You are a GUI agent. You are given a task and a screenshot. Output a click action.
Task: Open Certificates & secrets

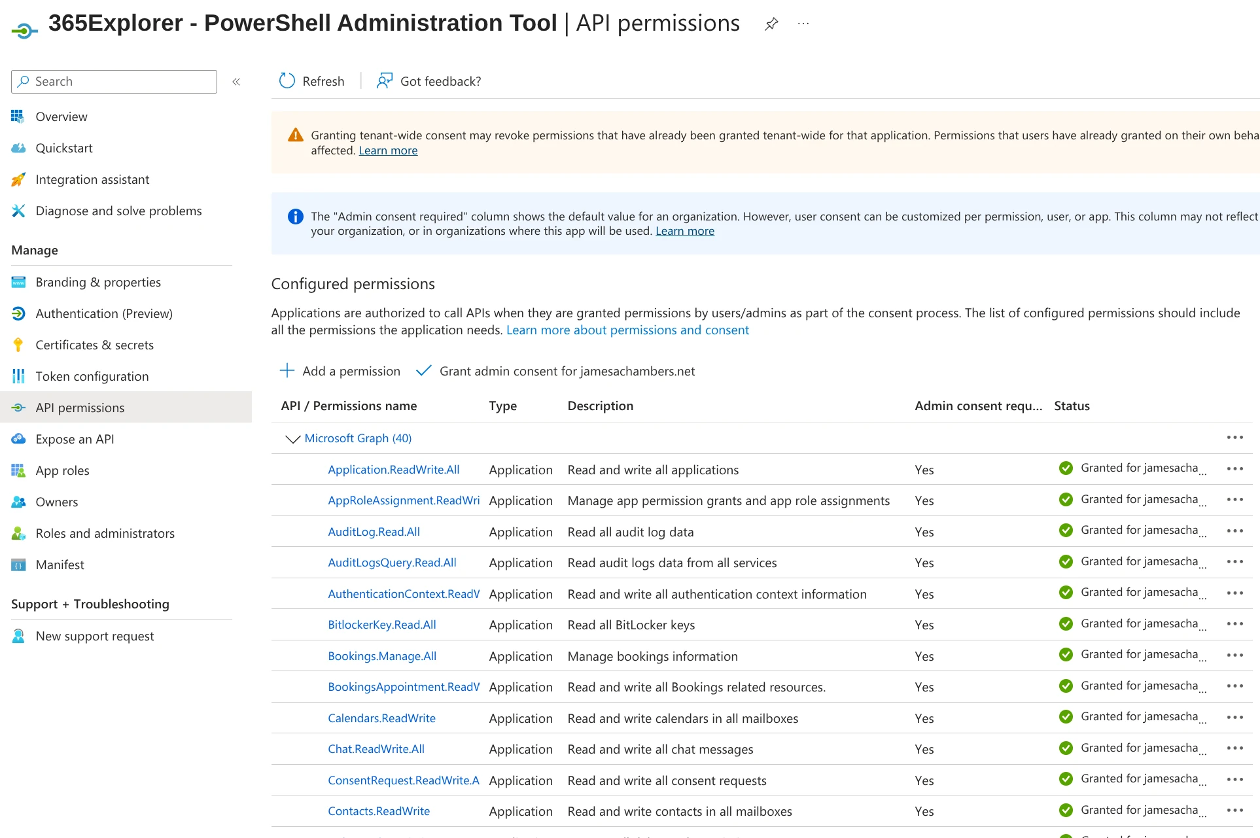pos(95,345)
